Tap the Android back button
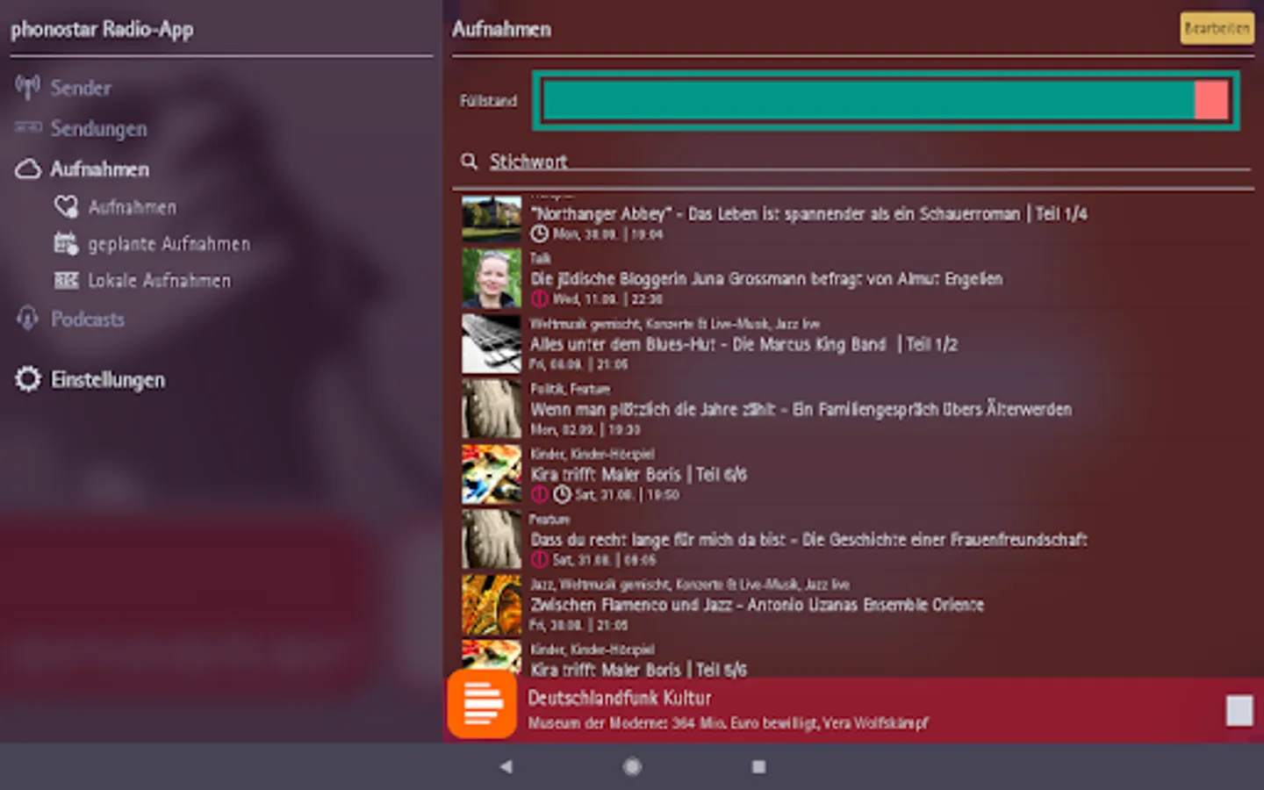The image size is (1264, 790). tap(506, 766)
